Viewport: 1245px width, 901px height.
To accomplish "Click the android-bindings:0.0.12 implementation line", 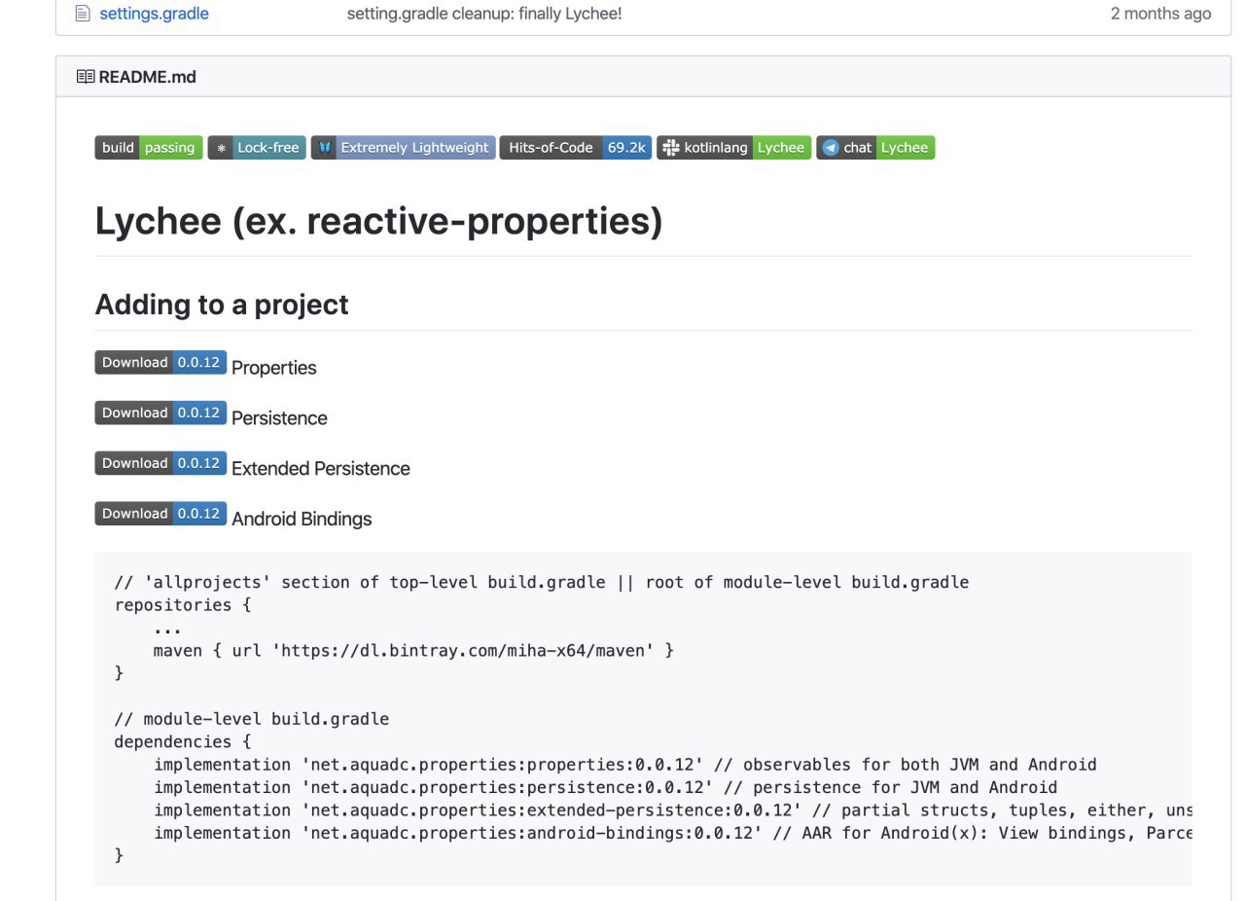I will tap(672, 833).
